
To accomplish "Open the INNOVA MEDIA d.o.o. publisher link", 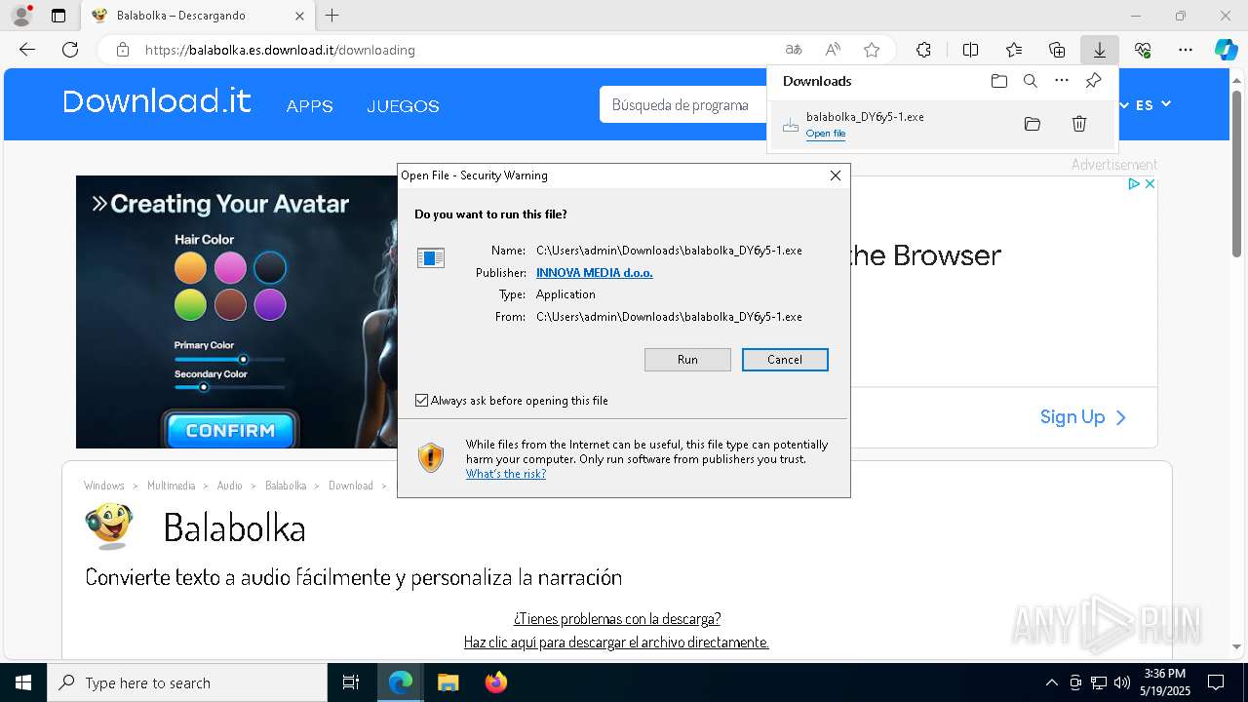I will [x=595, y=273].
